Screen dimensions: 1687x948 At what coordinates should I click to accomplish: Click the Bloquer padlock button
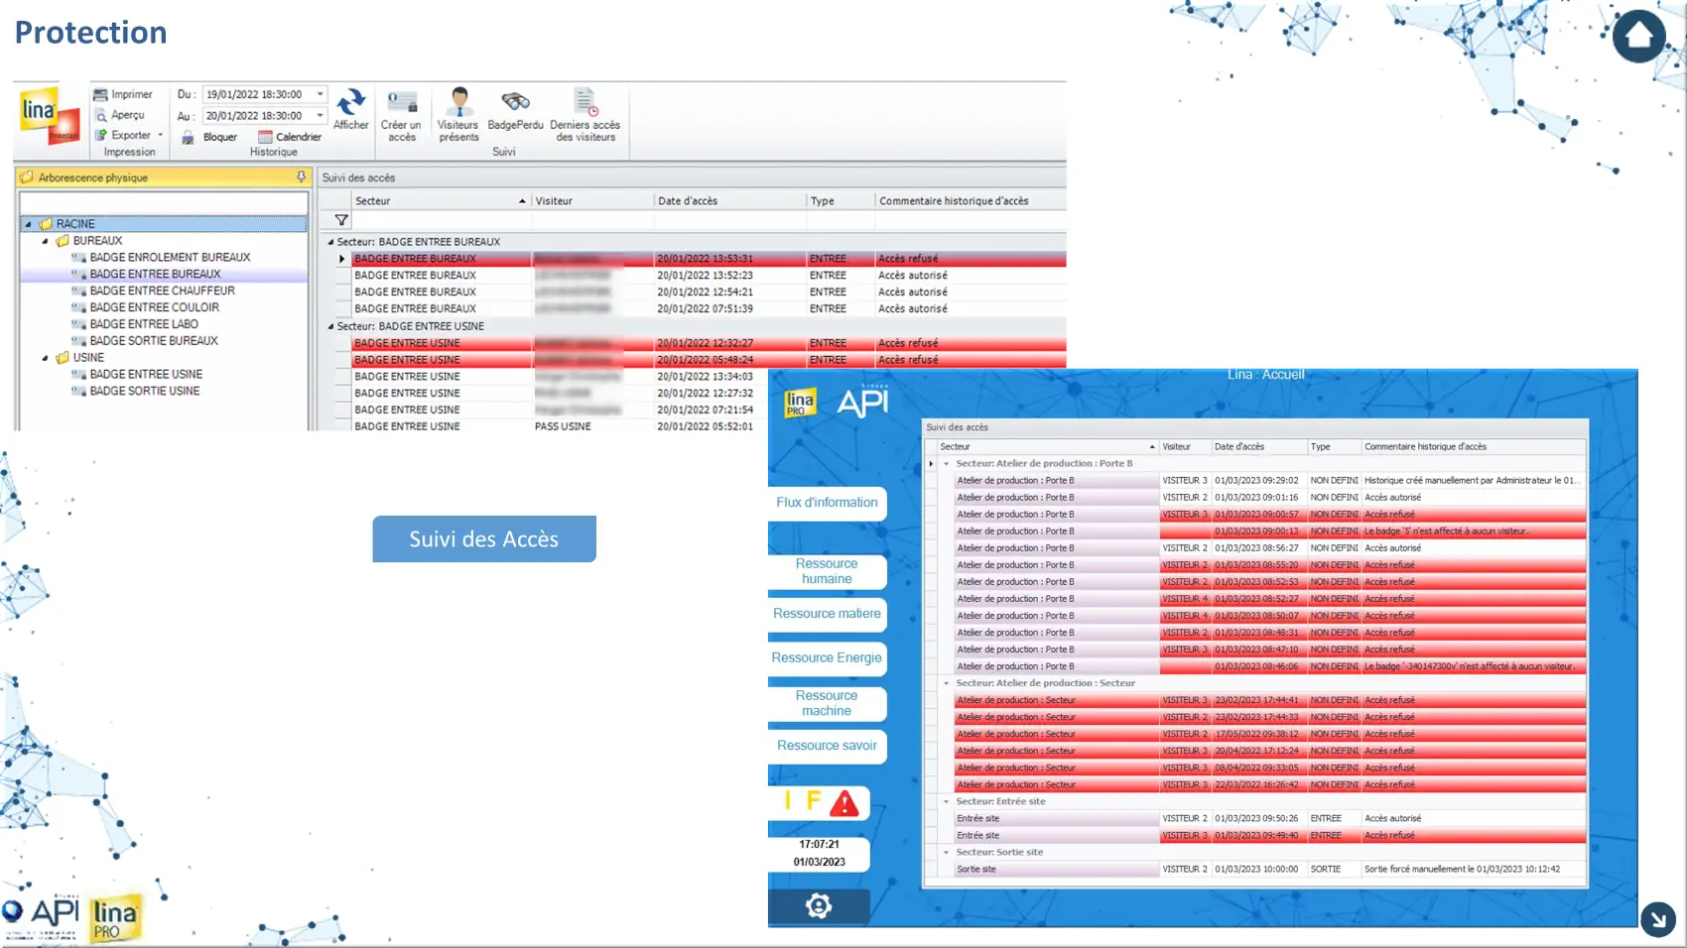(189, 138)
